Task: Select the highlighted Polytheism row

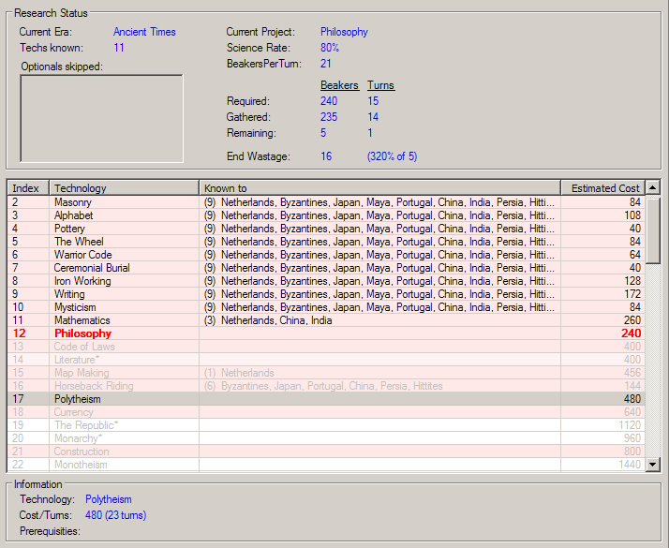Action: coord(326,399)
